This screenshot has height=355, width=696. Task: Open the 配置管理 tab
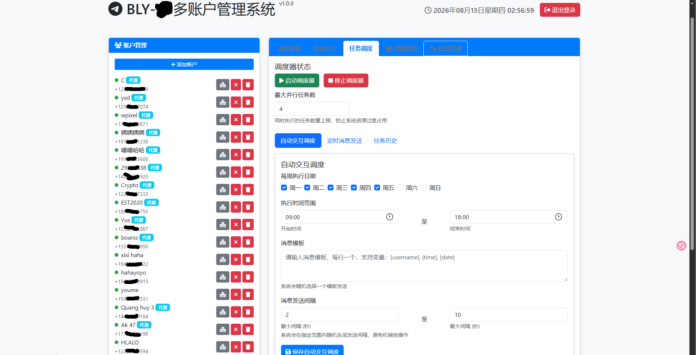pyautogui.click(x=446, y=48)
